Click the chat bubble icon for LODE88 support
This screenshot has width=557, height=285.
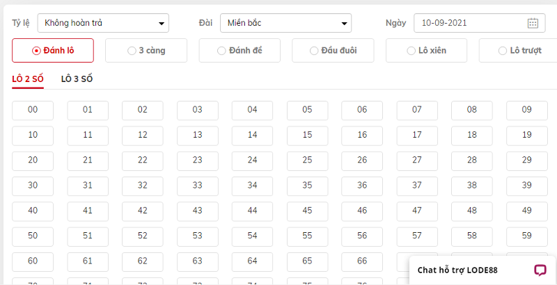click(540, 270)
